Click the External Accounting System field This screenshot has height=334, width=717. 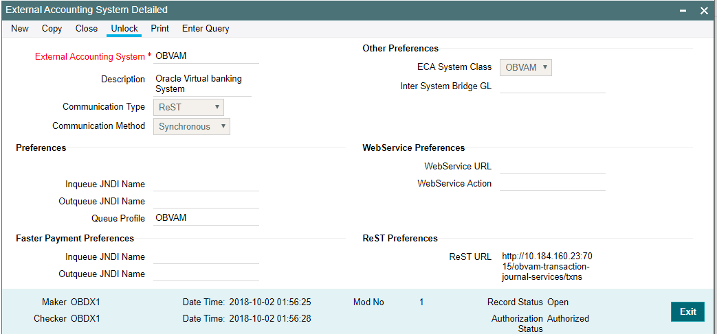pyautogui.click(x=206, y=56)
